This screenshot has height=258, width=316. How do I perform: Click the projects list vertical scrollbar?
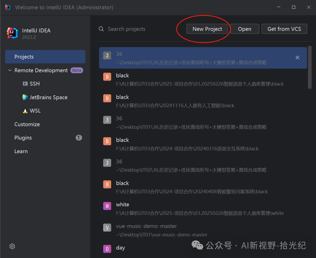pyautogui.click(x=310, y=67)
